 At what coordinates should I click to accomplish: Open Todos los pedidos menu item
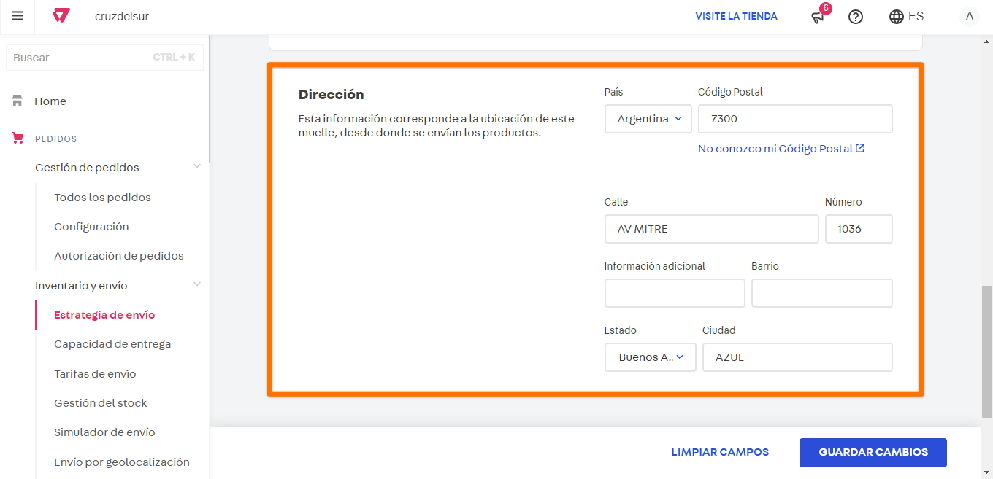(x=102, y=198)
